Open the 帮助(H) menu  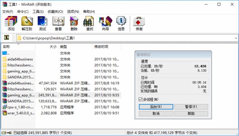tap(89, 11)
